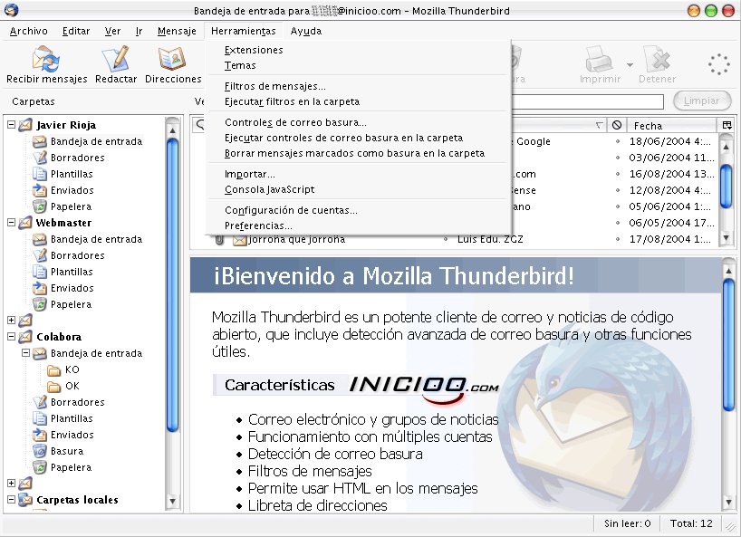Click the Fecha column header
The image size is (741, 537).
[671, 126]
